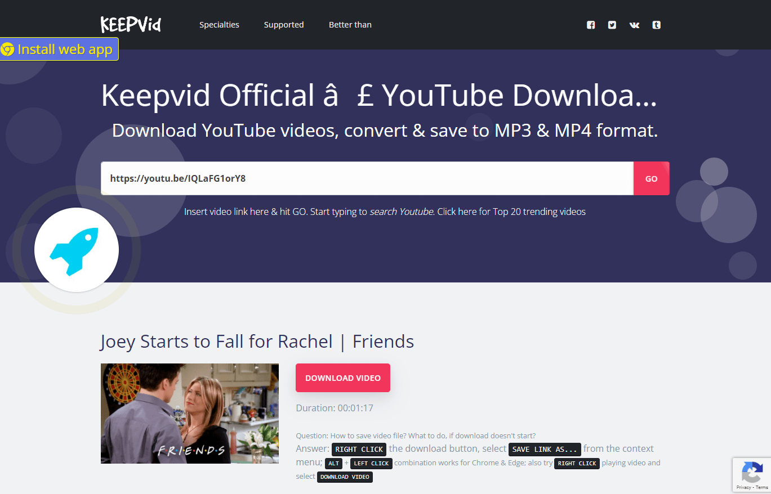The width and height of the screenshot is (771, 494).
Task: Open the Better than menu item
Action: [350, 25]
